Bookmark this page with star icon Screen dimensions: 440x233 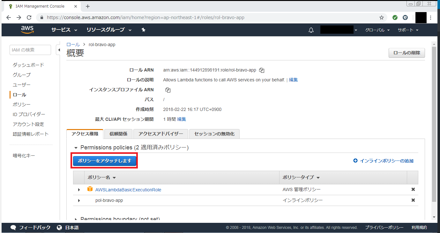tap(381, 17)
